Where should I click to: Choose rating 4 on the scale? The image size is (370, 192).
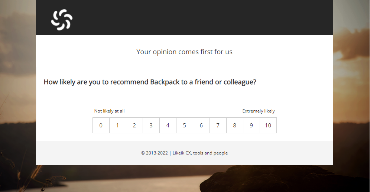168,126
